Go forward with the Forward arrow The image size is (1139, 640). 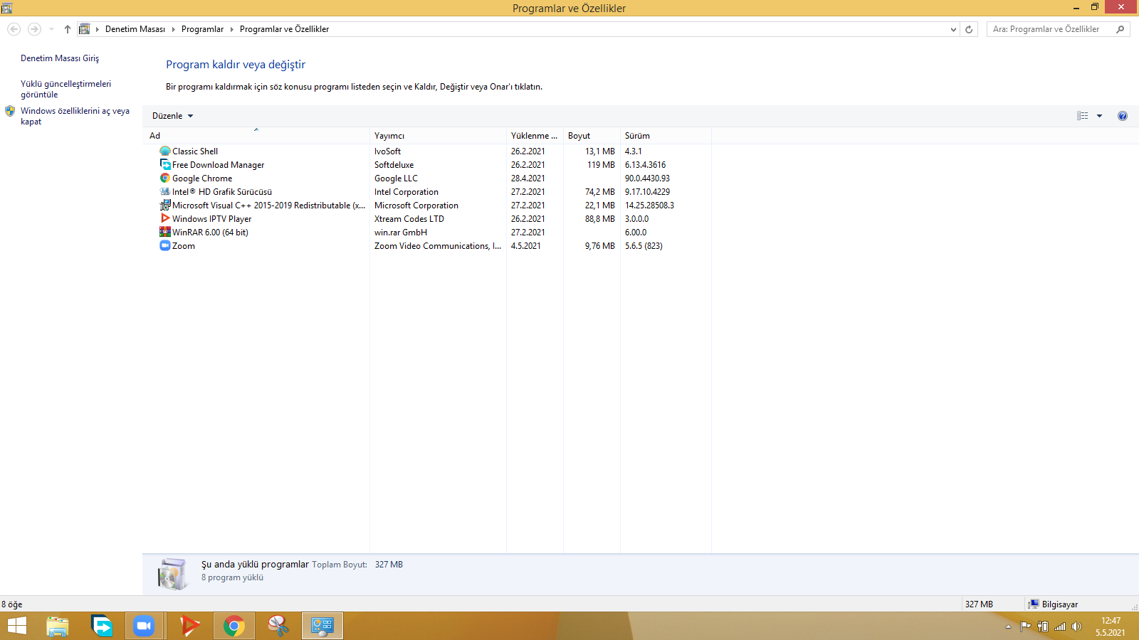click(34, 29)
